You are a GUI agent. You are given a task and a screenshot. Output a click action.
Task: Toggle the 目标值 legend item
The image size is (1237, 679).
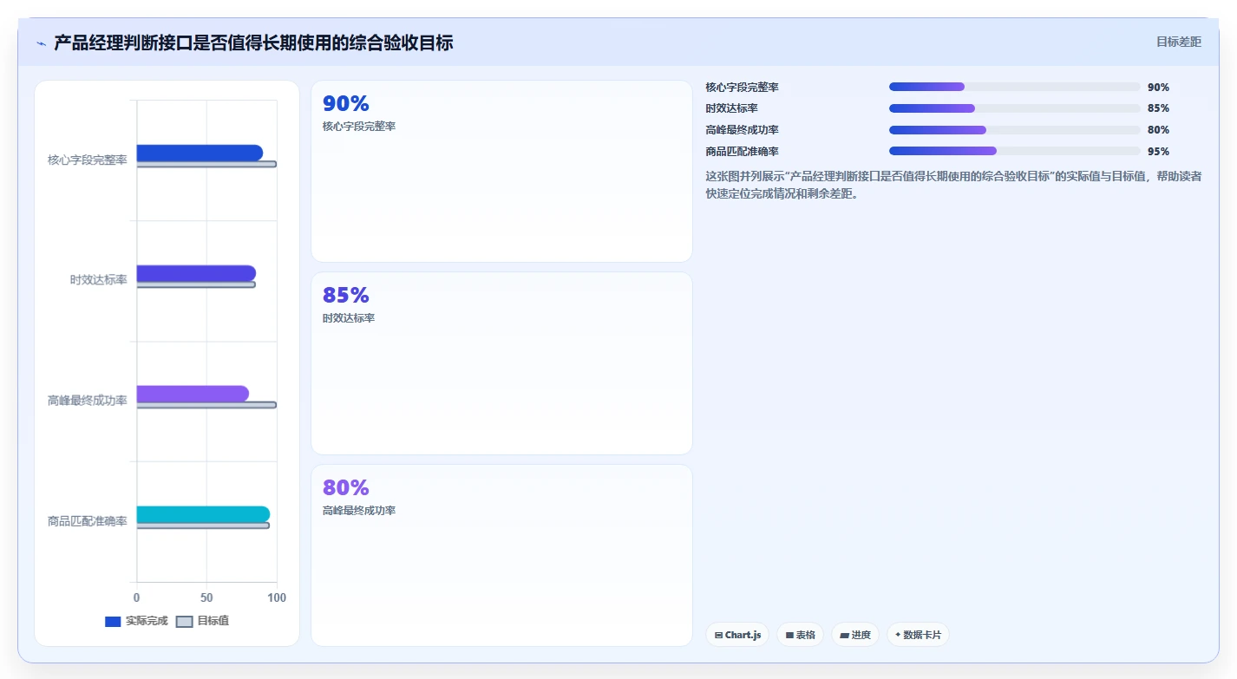click(203, 621)
